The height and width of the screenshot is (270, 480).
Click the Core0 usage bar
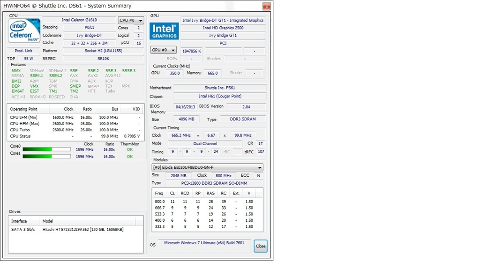(46, 150)
